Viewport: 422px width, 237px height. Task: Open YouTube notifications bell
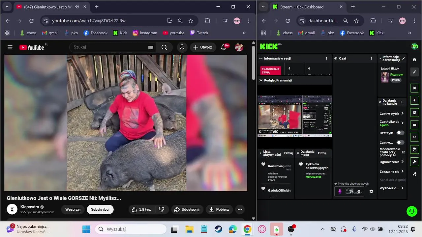point(224,47)
